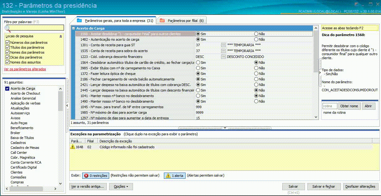The width and height of the screenshot is (381, 196).
Task: Select Sim for 1041 Manter nosso nº banco
Action: click(x=198, y=96)
